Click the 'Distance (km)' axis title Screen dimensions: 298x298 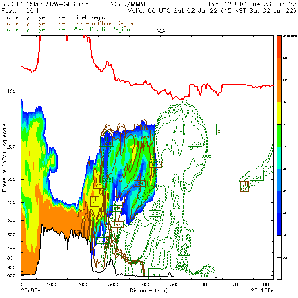point(149,290)
